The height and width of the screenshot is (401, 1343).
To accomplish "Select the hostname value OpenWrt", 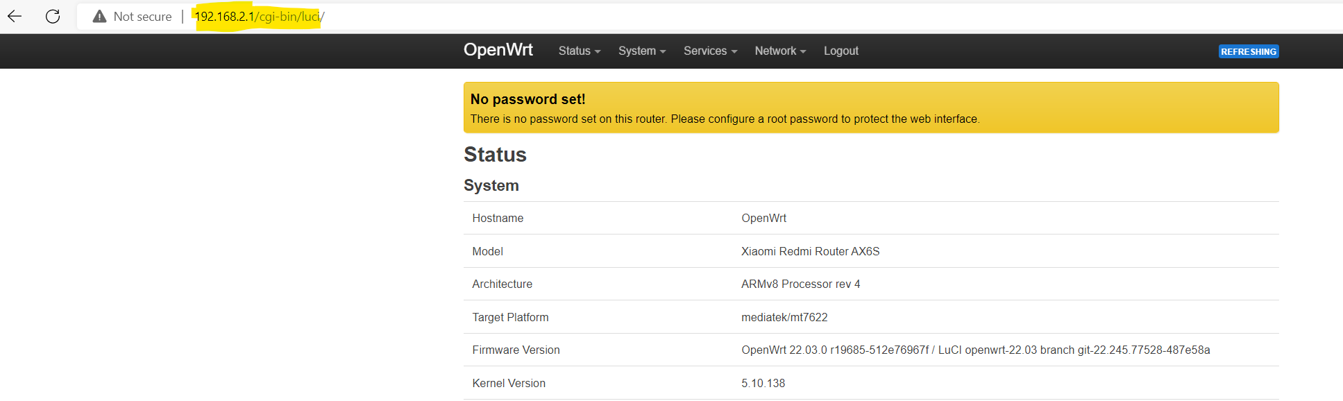I will pos(763,218).
